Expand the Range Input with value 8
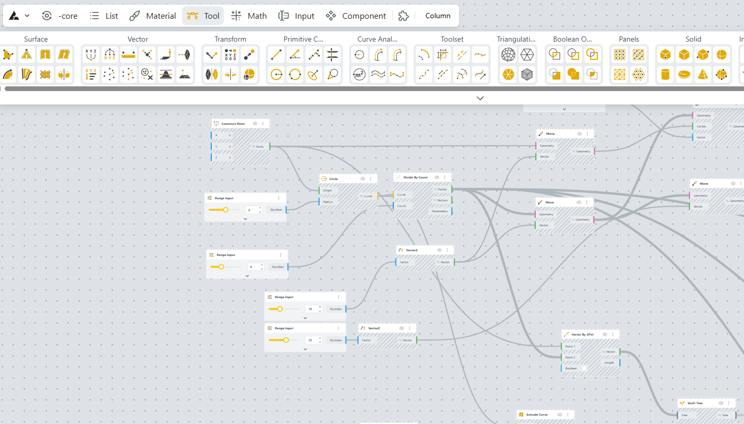This screenshot has width=744, height=424. pos(247,275)
